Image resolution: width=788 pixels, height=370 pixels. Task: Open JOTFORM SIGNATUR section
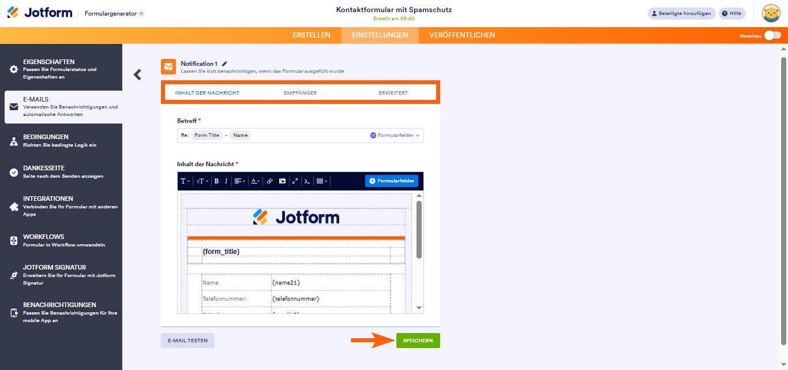point(61,275)
